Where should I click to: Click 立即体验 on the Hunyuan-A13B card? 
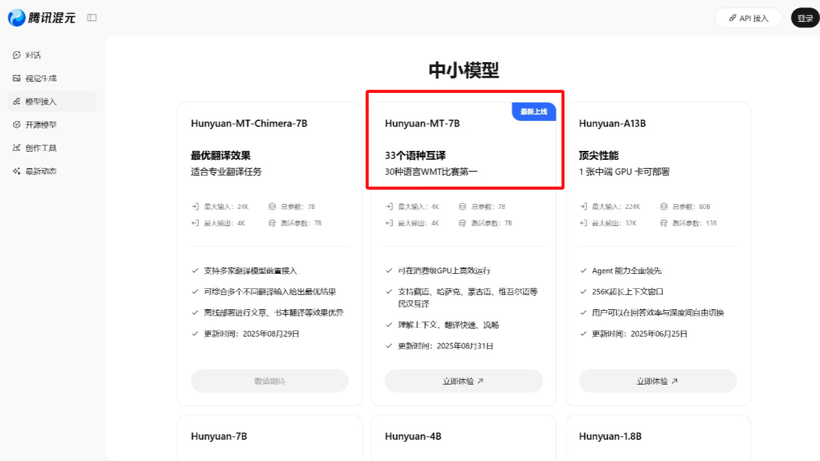pos(658,381)
